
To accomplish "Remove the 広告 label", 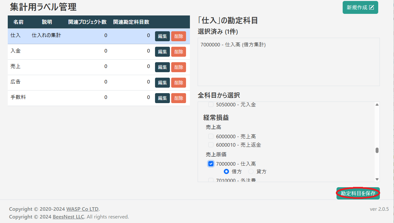I will pyautogui.click(x=179, y=83).
